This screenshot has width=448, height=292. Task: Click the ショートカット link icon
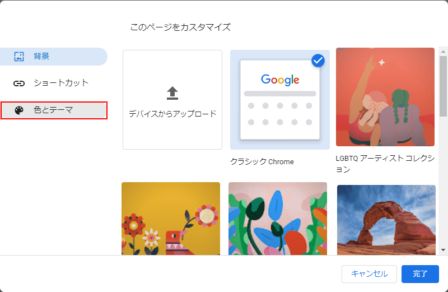point(19,84)
